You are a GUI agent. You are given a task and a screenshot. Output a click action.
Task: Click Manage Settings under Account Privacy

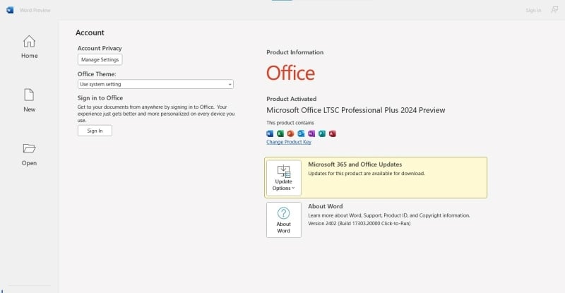[100, 59]
